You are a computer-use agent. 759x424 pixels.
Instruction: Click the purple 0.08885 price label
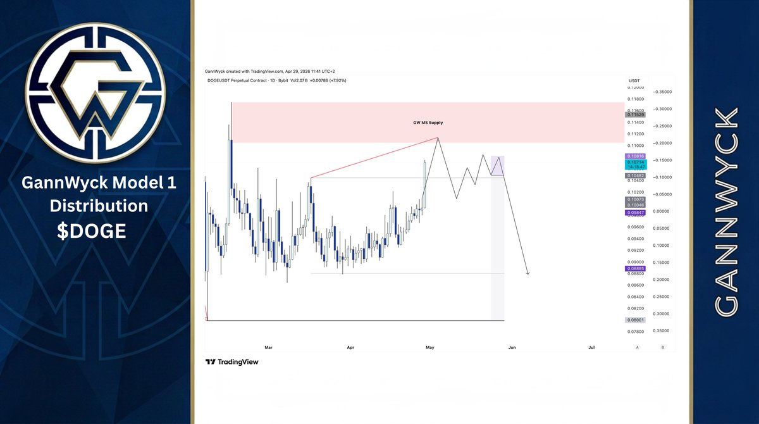point(634,268)
